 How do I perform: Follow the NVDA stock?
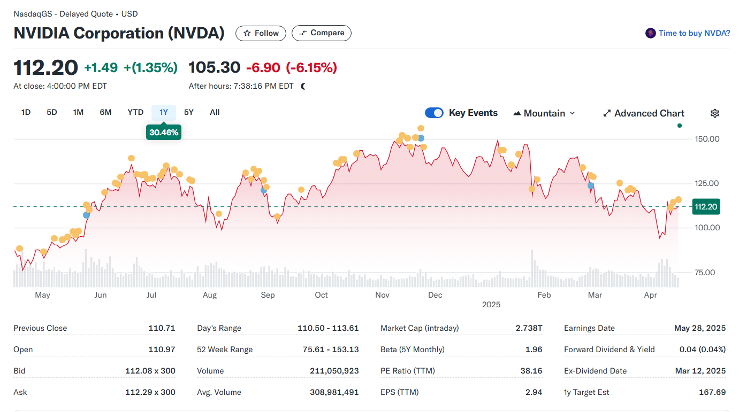(x=261, y=33)
